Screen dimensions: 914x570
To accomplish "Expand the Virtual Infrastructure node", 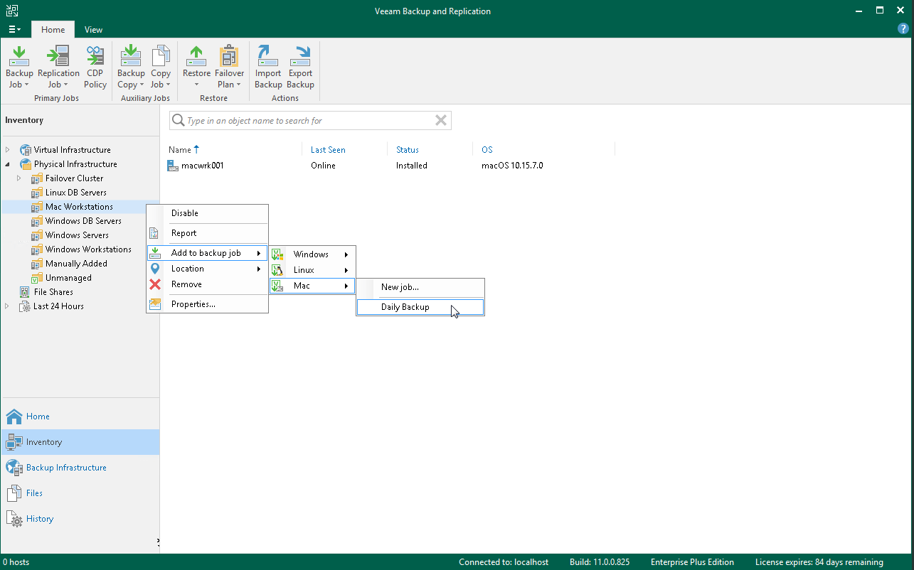I will pyautogui.click(x=6, y=149).
